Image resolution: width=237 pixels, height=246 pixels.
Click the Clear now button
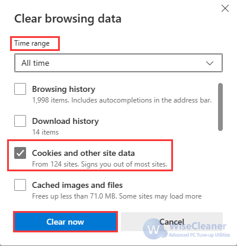point(65,222)
